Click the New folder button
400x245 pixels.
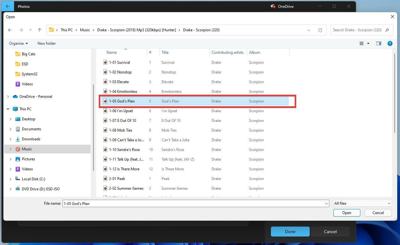click(46, 43)
